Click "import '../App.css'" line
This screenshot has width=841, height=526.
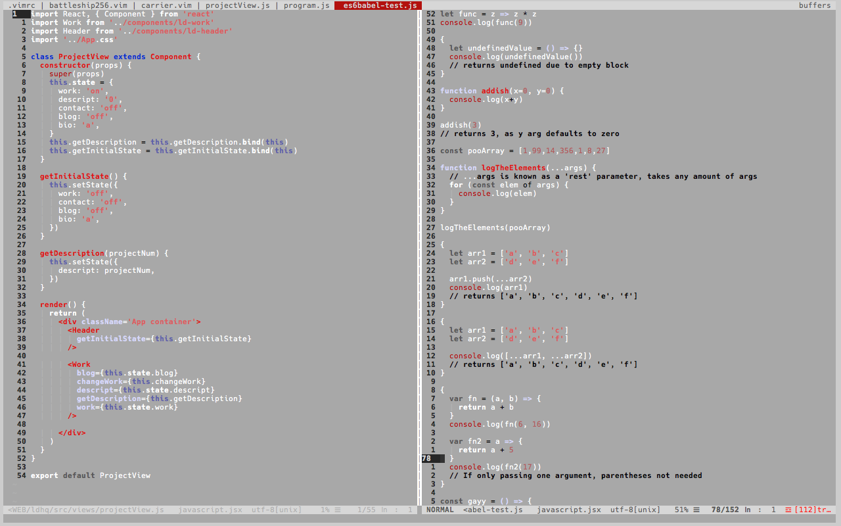click(74, 39)
